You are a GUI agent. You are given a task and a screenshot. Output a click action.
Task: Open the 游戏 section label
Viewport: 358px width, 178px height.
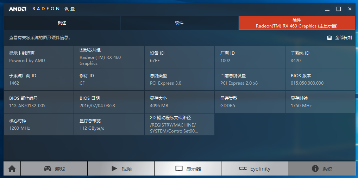click(x=60, y=169)
